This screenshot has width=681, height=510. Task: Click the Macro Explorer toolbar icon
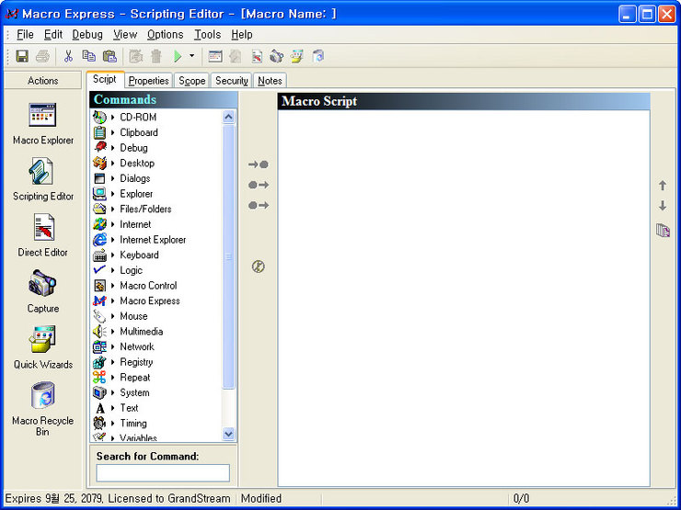click(215, 56)
